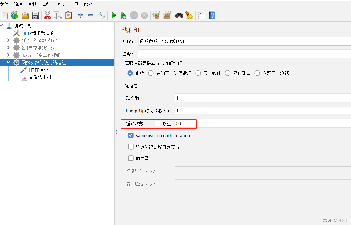Open the 运行 menu
Viewport: 351px width, 225px height.
tap(46, 4)
